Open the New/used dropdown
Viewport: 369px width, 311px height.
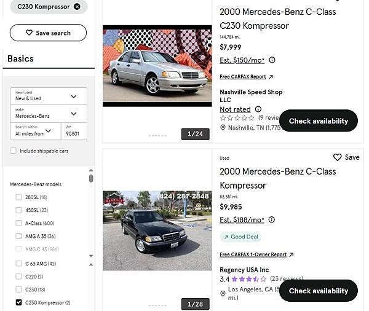coord(49,96)
